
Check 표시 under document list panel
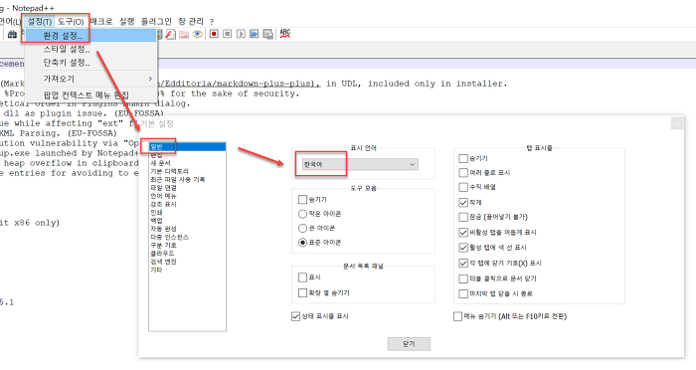302,277
